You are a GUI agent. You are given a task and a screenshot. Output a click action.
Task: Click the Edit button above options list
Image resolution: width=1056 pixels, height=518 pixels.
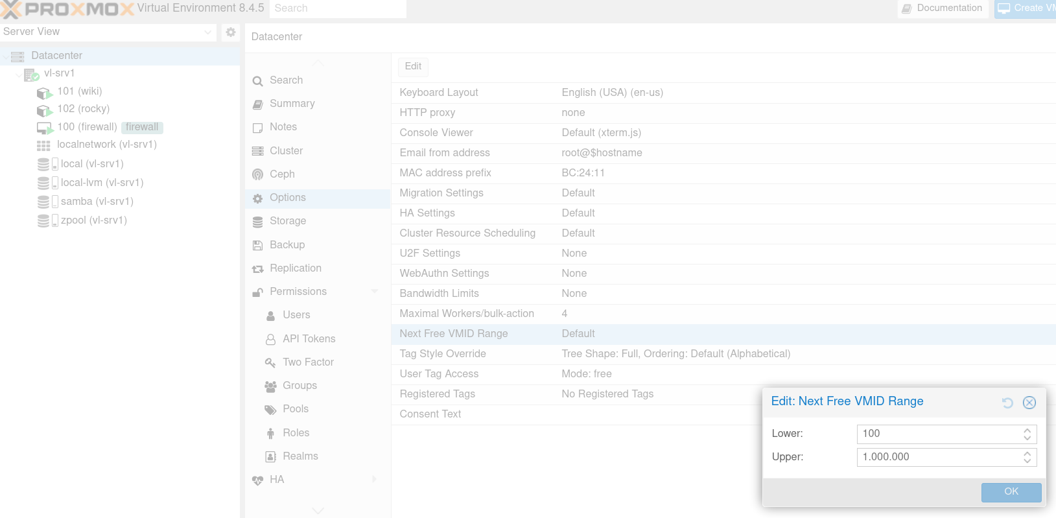(413, 66)
